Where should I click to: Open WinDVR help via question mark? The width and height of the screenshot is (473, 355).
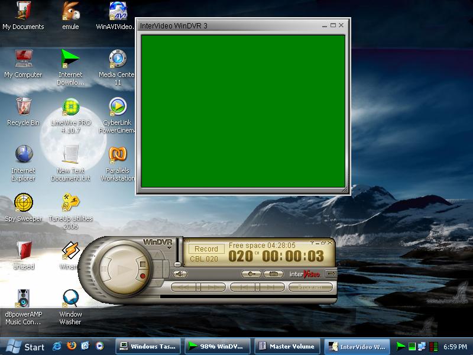(x=312, y=243)
